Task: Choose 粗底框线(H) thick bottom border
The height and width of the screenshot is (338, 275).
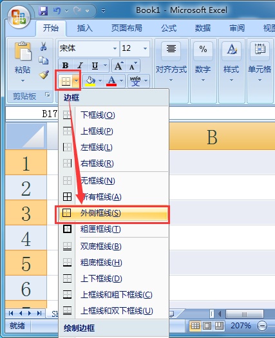Action: (113, 262)
